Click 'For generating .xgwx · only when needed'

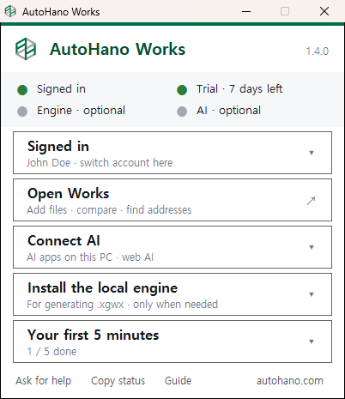click(122, 305)
